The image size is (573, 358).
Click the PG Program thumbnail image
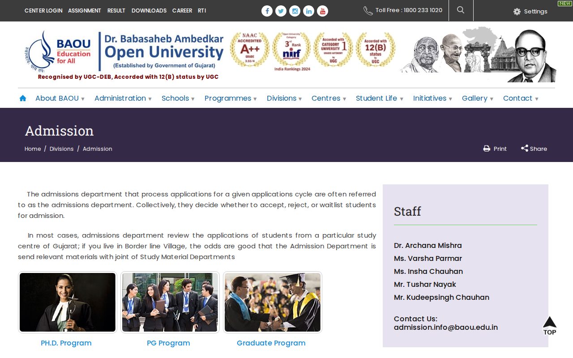[170, 303]
